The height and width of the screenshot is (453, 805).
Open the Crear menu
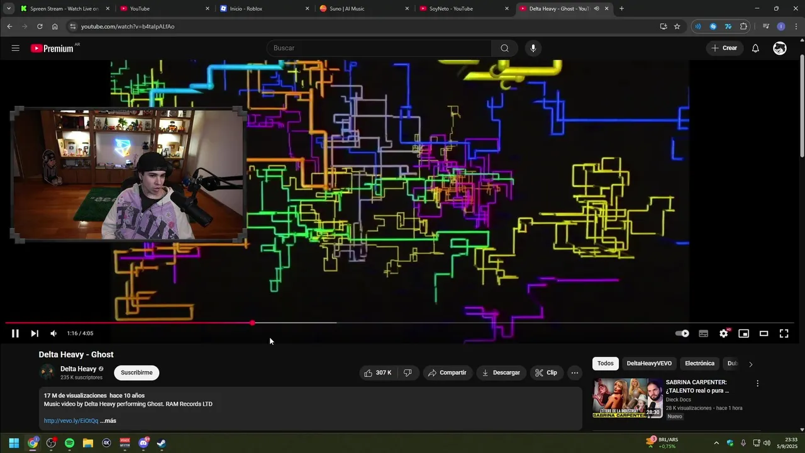[724, 48]
